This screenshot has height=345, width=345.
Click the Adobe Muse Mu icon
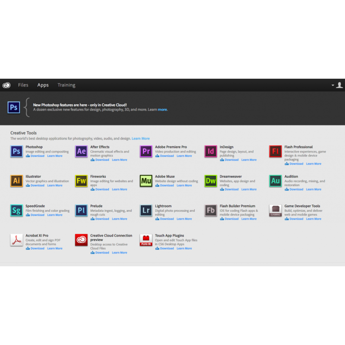tap(146, 181)
